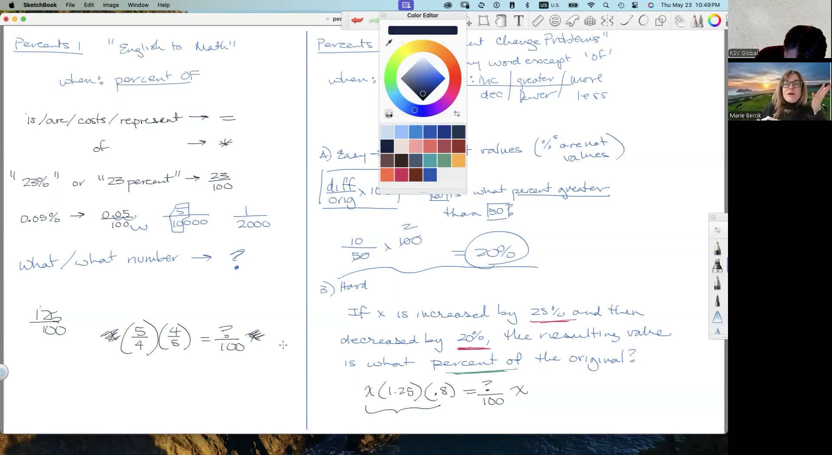Choose the dark maroon swatch
The height and width of the screenshot is (455, 832).
pos(458,146)
